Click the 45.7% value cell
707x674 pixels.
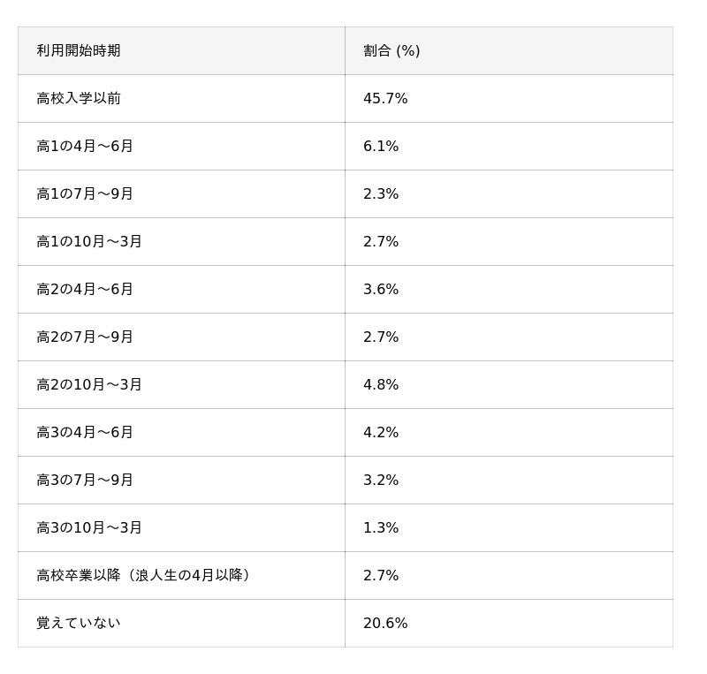(385, 99)
